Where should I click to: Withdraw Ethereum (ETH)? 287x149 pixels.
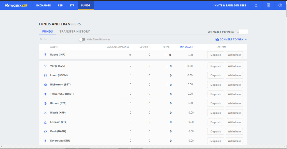point(234,141)
